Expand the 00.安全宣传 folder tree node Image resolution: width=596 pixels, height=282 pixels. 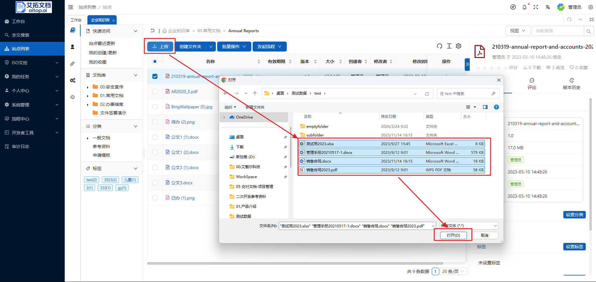click(88, 87)
